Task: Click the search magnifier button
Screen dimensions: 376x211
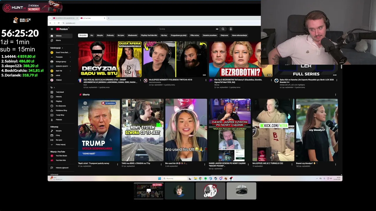Action: pos(223,29)
